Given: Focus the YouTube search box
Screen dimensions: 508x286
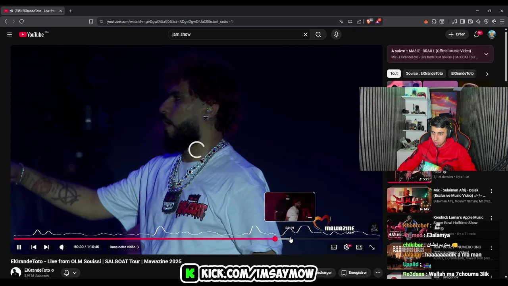Looking at the screenshot, I should [236, 35].
